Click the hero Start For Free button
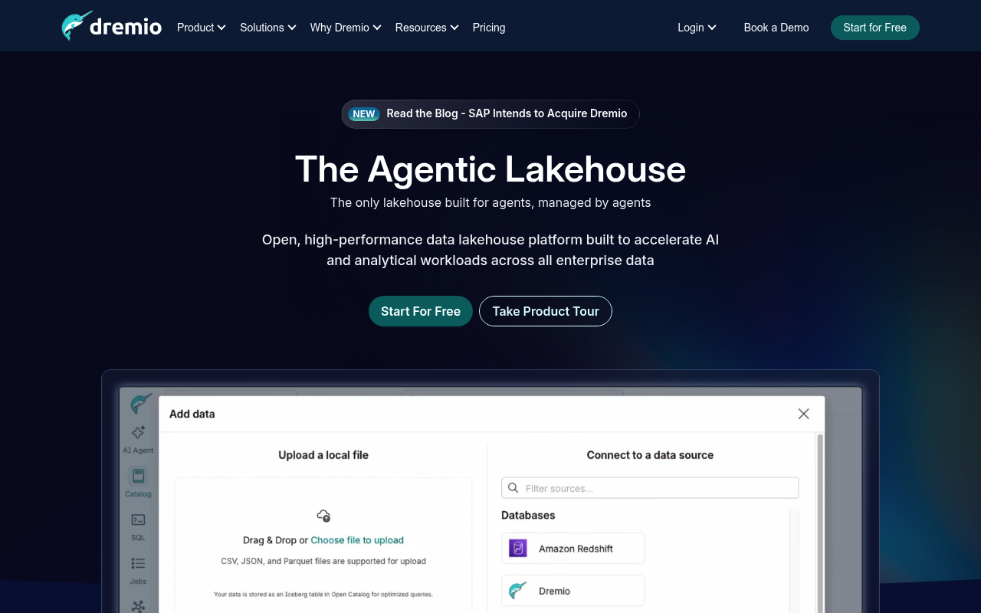Viewport: 981px width, 613px height. 420,311
